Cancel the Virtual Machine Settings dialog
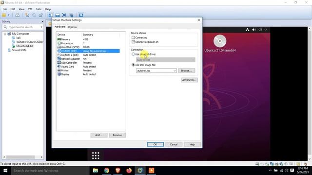Viewport: 312px width, 175px height. [x=174, y=144]
